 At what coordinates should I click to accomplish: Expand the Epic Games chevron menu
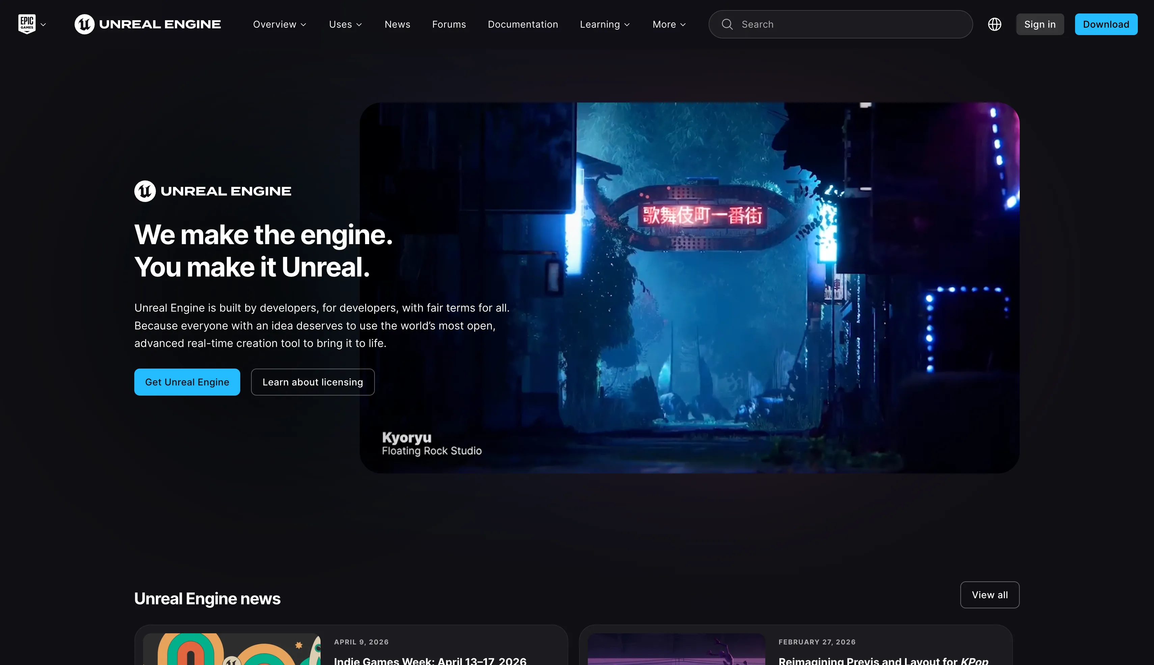point(44,25)
